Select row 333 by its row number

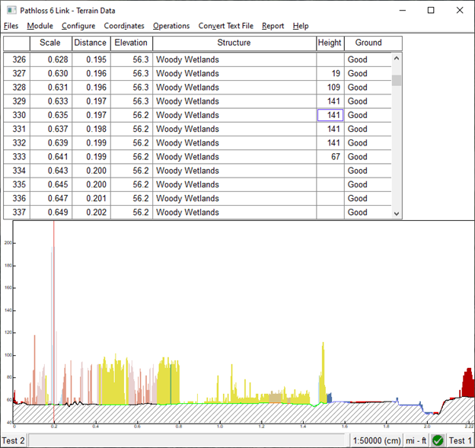click(x=16, y=157)
